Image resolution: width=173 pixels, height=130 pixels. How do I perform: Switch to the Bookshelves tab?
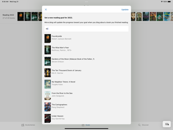28,125
